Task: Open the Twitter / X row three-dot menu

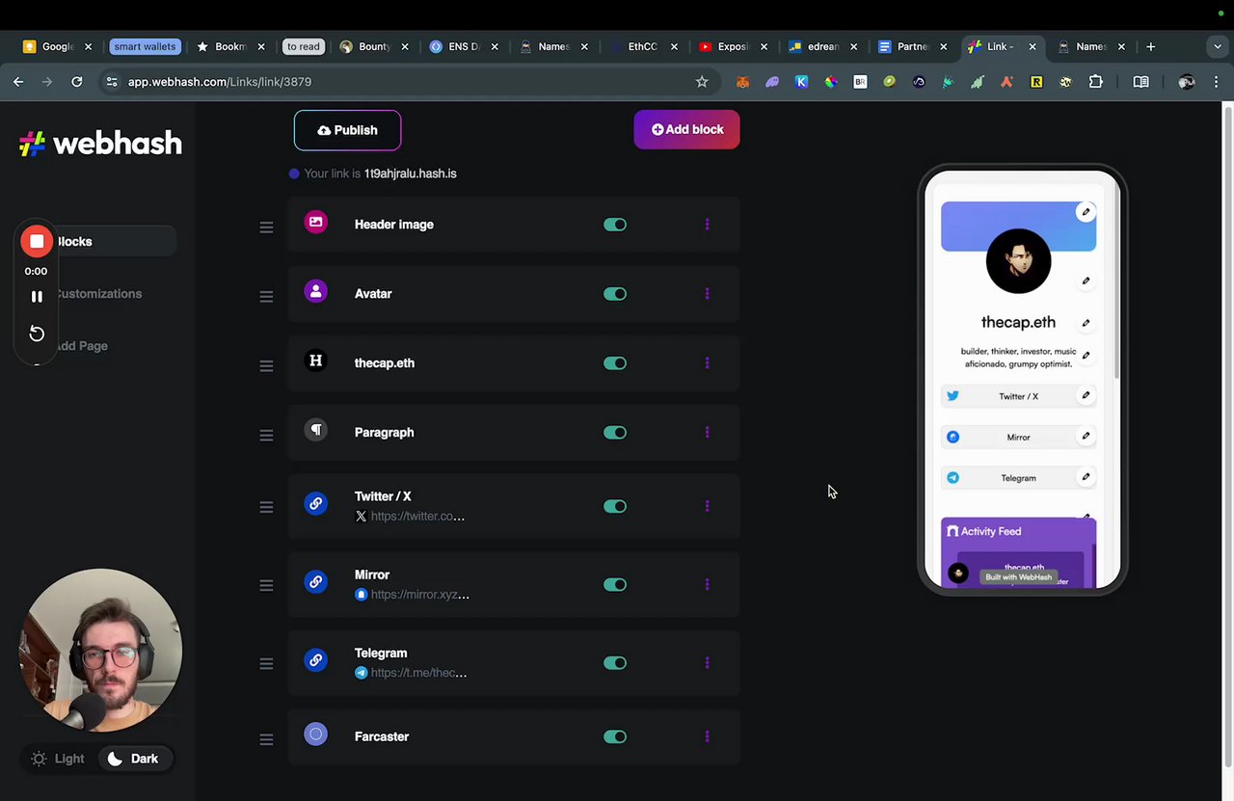Action: (707, 506)
